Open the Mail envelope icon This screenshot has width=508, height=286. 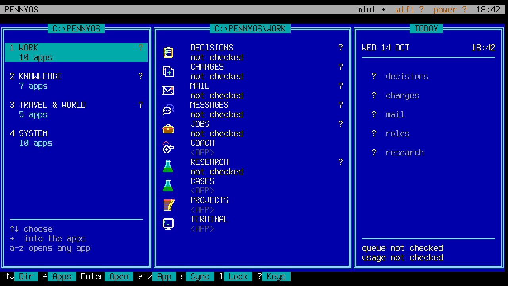point(168,91)
